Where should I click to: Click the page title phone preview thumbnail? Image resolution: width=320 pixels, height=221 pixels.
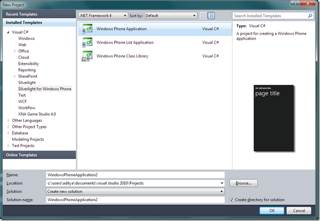[x=274, y=118]
